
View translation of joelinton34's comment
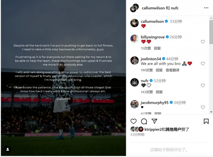coord(172,70)
